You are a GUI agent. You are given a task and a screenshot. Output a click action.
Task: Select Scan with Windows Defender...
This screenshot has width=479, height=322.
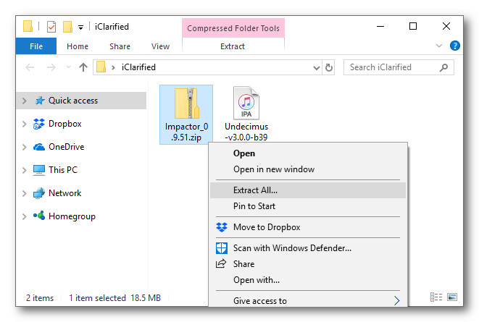pyautogui.click(x=292, y=248)
